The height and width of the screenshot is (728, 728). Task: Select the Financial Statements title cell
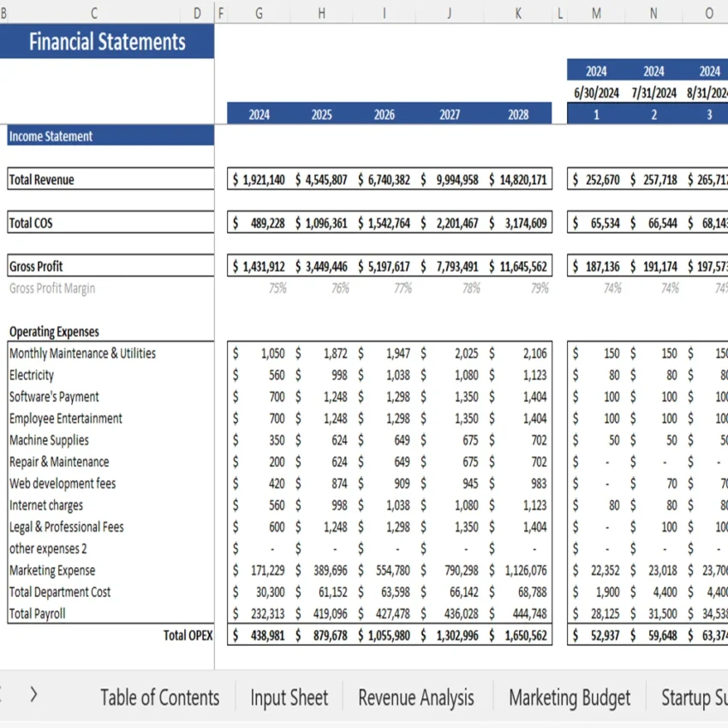(107, 40)
